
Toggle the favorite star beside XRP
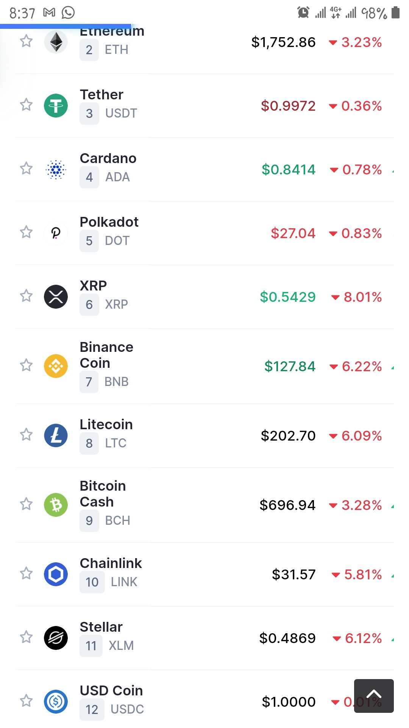(26, 295)
